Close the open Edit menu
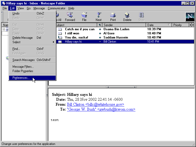 tap(12, 8)
